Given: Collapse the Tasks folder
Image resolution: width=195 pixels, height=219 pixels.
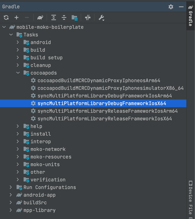Looking at the screenshot, I should (11, 35).
